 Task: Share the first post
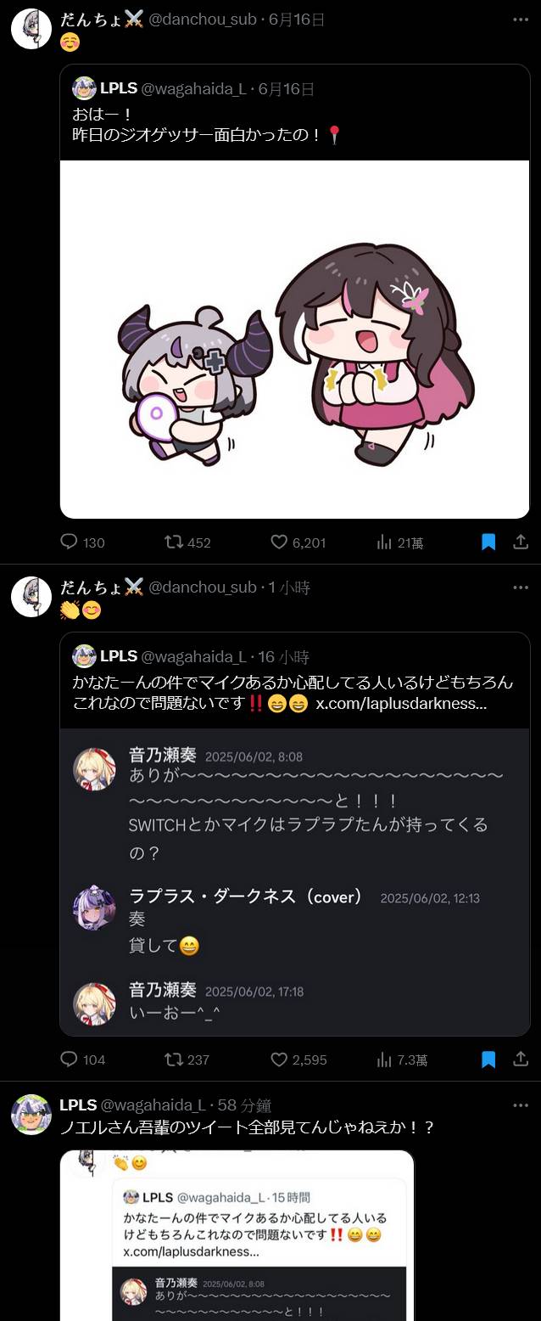pyautogui.click(x=521, y=542)
